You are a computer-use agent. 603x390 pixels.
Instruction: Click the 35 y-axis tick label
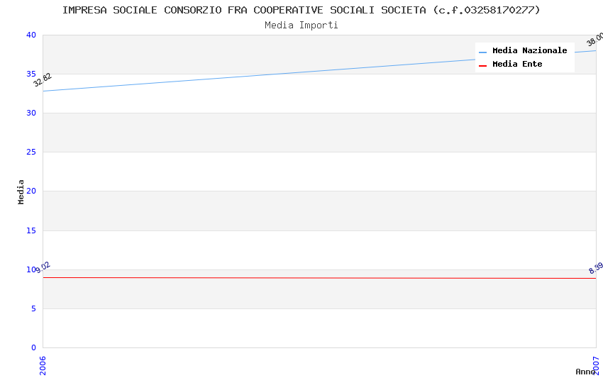click(x=31, y=74)
